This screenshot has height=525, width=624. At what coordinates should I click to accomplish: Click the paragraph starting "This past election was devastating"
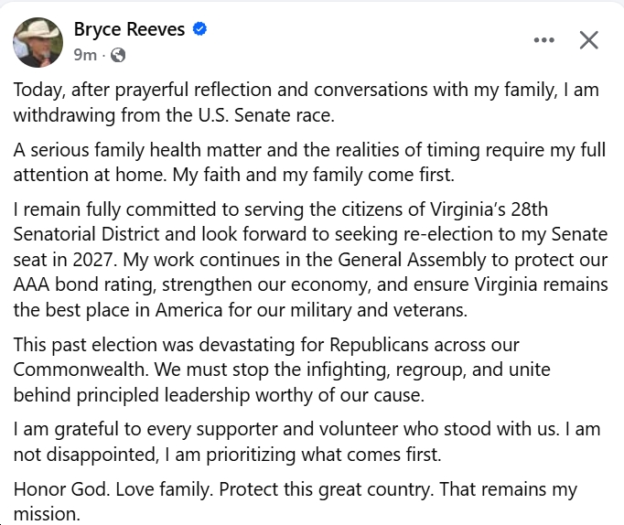pos(274,370)
